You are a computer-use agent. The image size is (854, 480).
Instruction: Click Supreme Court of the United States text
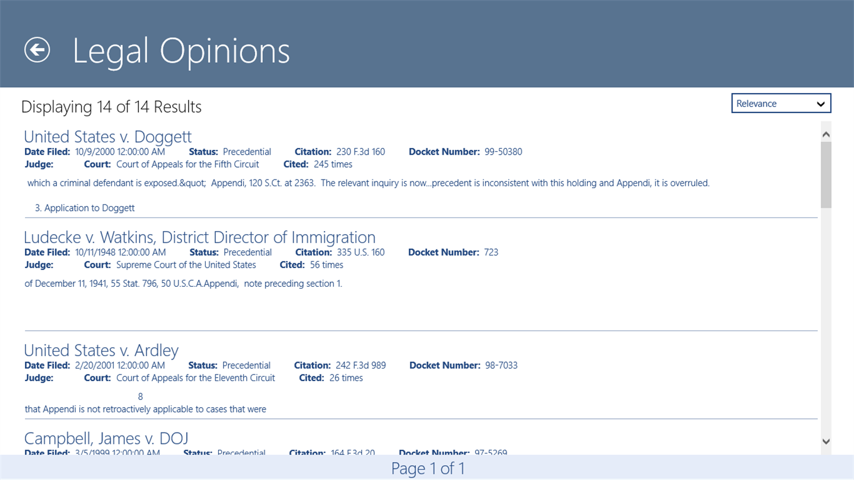186,265
